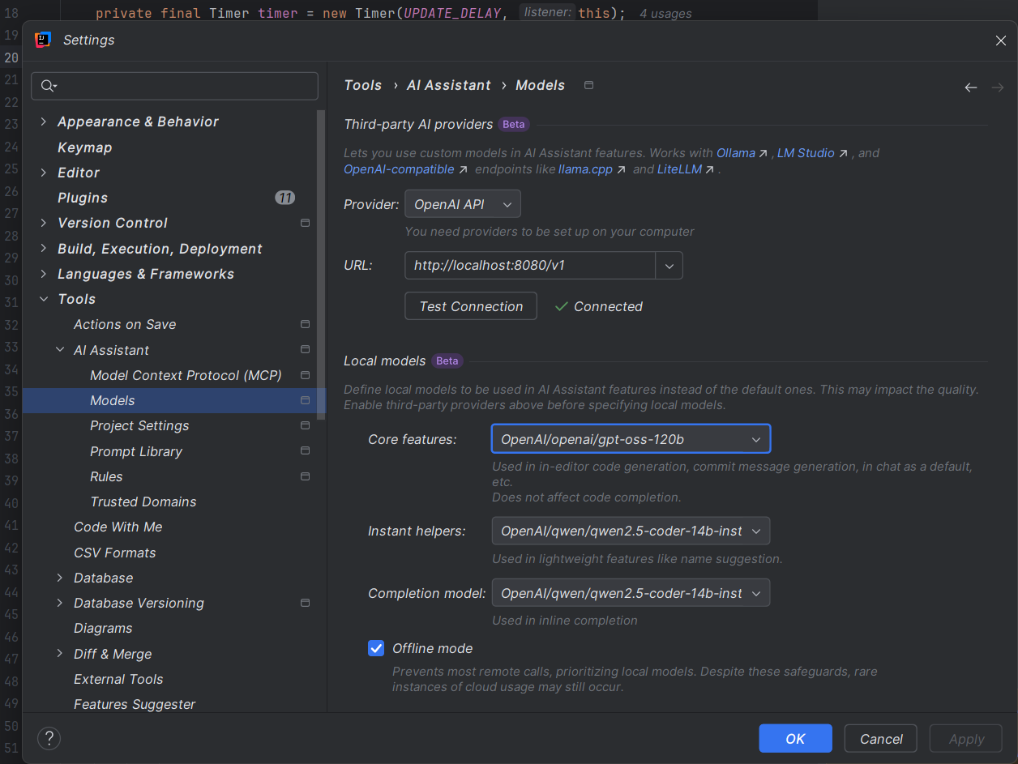
Task: Open the Core features model dropdown
Action: pyautogui.click(x=631, y=439)
